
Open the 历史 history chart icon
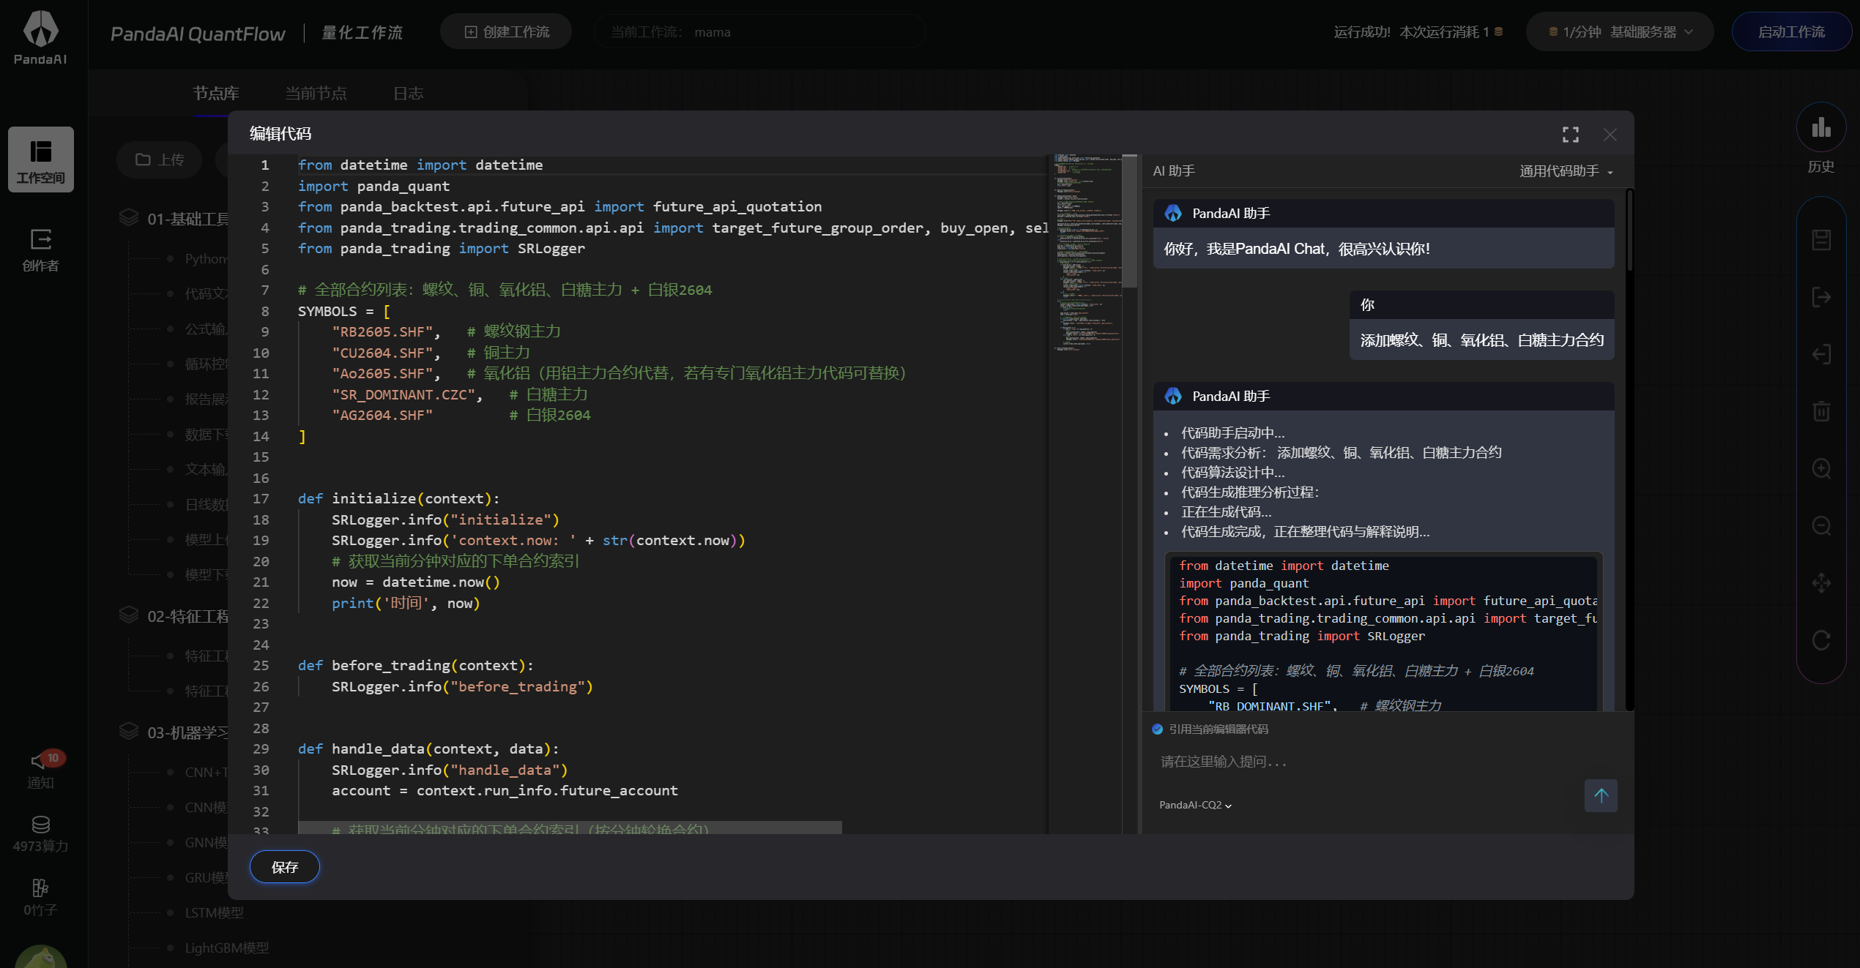tap(1821, 128)
